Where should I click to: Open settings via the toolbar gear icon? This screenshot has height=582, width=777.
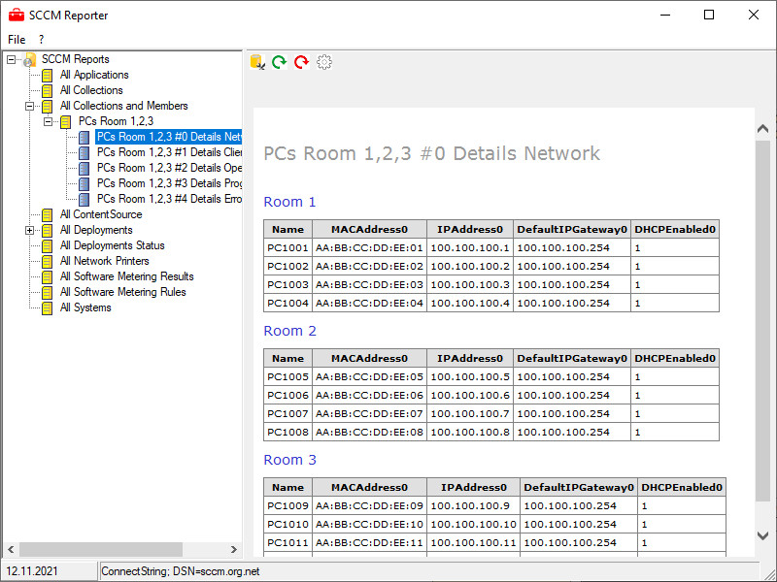pos(324,62)
